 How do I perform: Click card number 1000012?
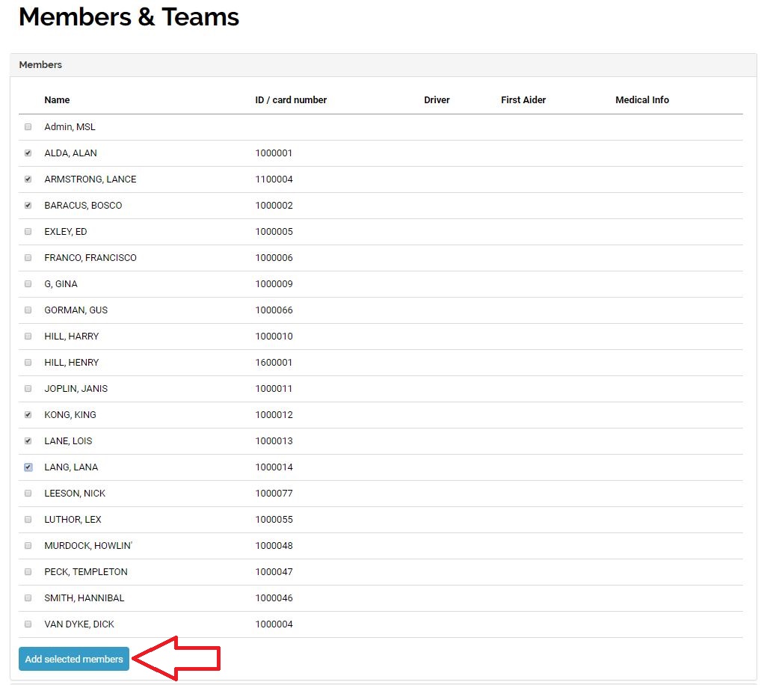point(274,416)
